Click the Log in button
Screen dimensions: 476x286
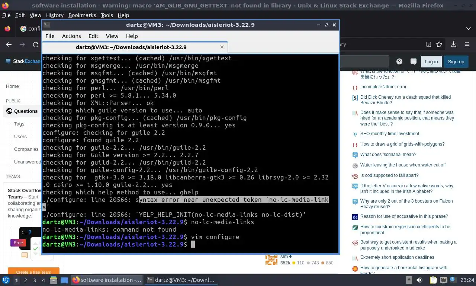431,61
